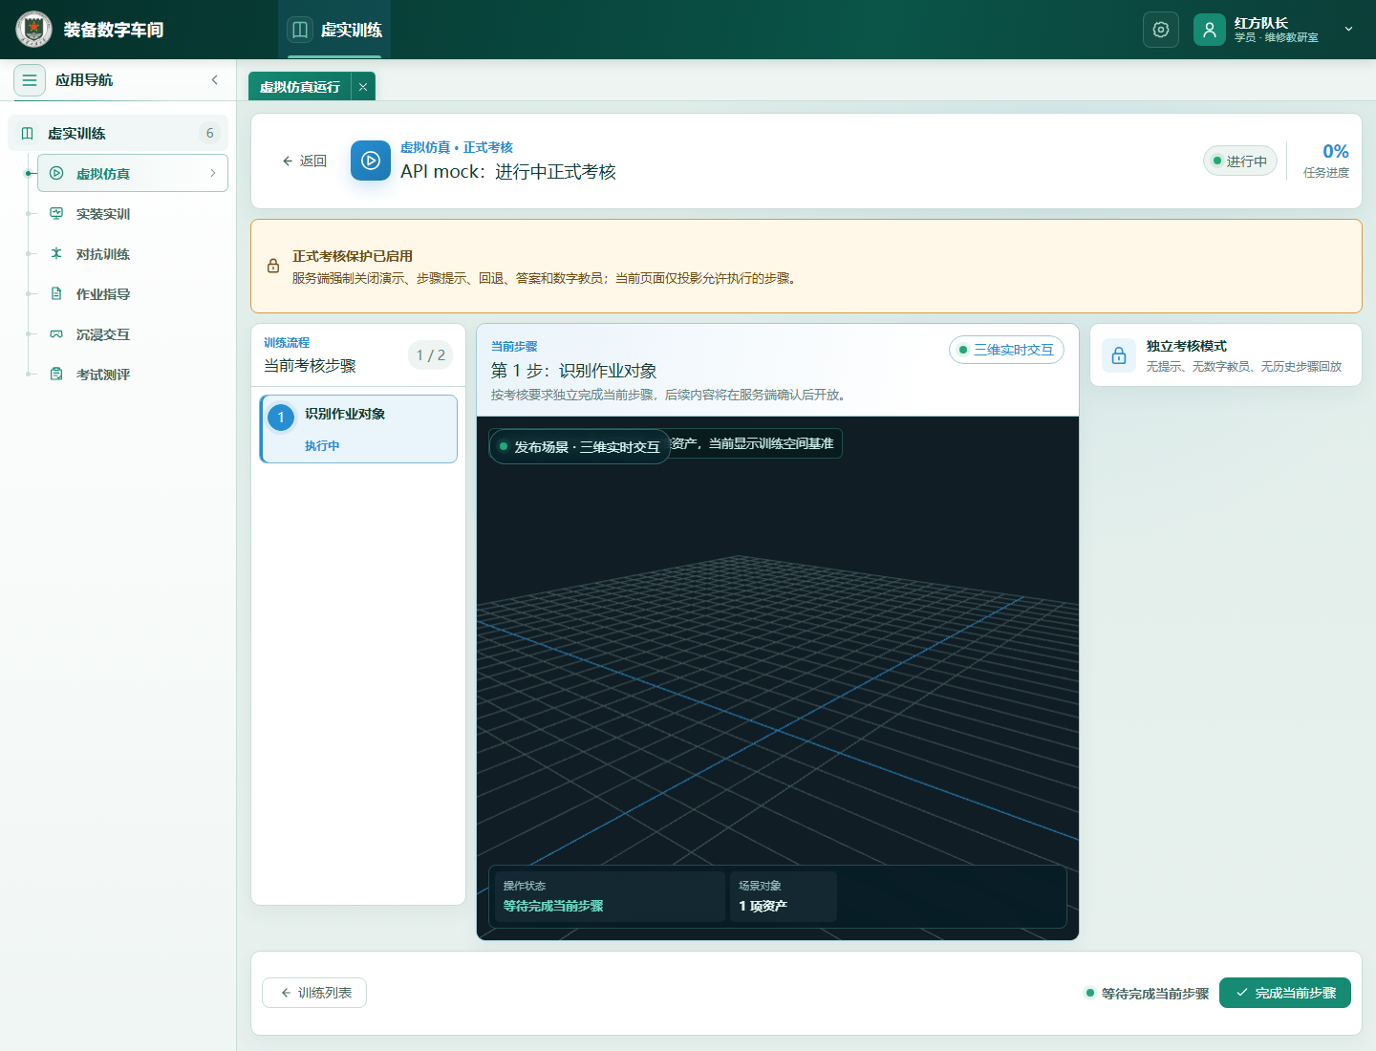Viewport: 1376px width, 1051px height.
Task: Click 等待完成当前步骤 footer status
Action: 1147,994
